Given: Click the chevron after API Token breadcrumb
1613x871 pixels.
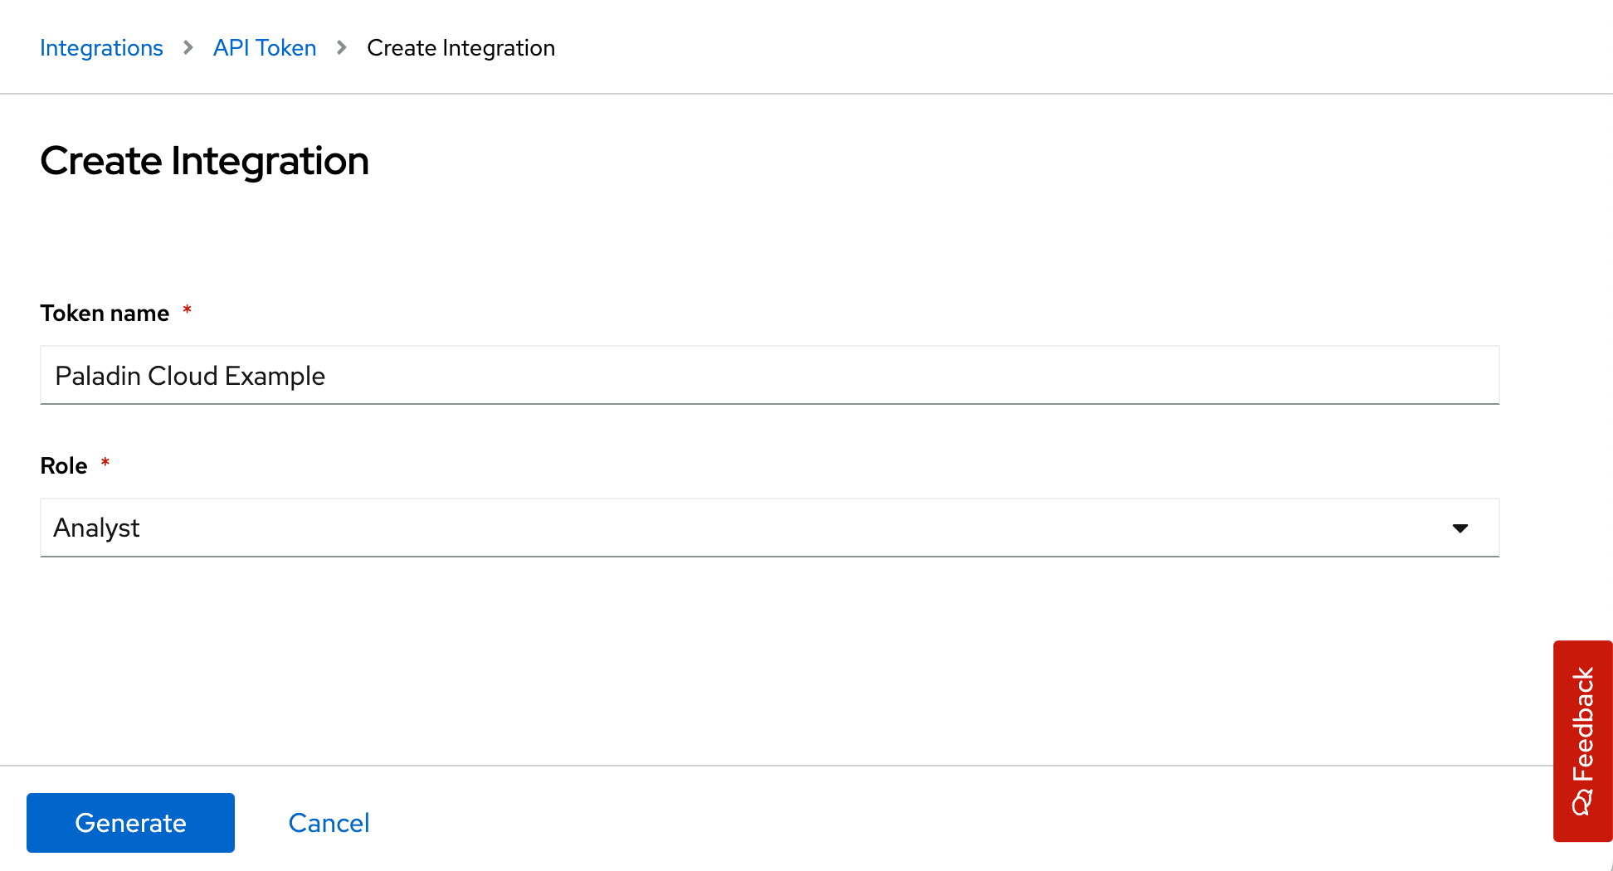Looking at the screenshot, I should [342, 48].
